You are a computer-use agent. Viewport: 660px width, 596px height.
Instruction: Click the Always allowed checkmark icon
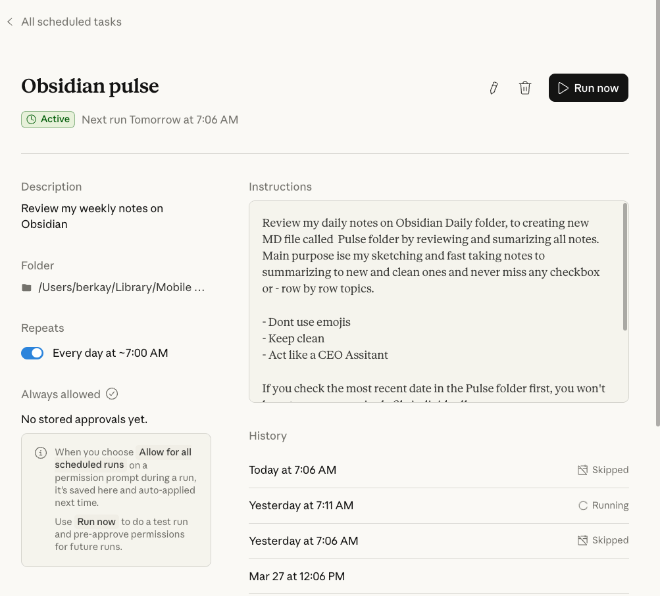coord(112,394)
